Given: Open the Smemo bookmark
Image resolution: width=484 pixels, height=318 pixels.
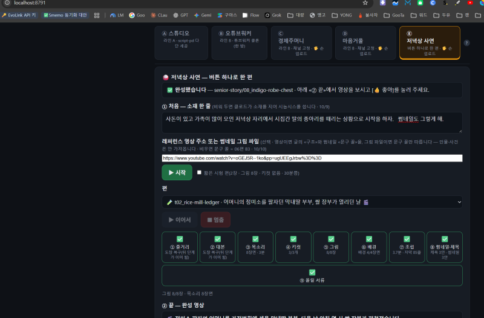Looking at the screenshot, I should coord(65,15).
